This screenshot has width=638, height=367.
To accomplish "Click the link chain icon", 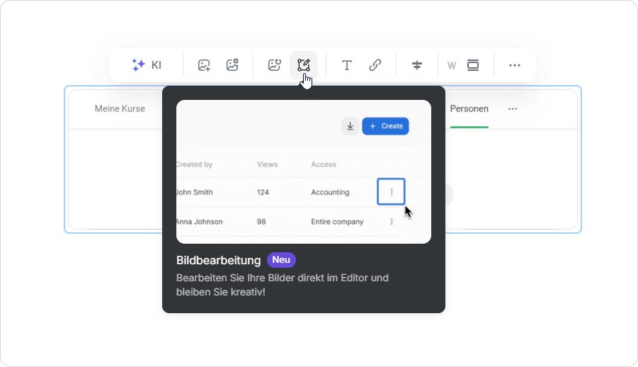I will coord(375,65).
